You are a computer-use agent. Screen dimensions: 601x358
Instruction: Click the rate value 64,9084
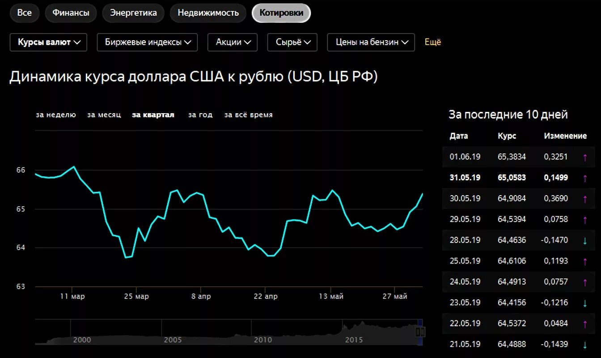coord(512,198)
